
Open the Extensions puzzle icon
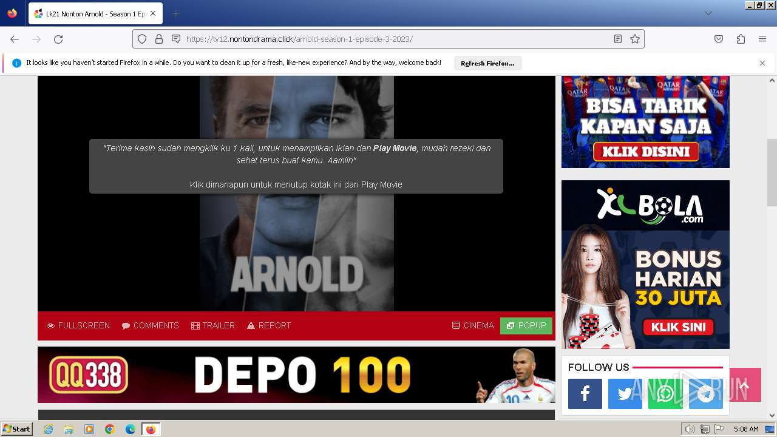[x=741, y=39]
